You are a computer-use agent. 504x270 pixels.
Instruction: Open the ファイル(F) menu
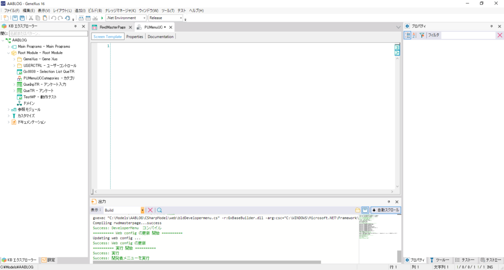tap(12, 11)
